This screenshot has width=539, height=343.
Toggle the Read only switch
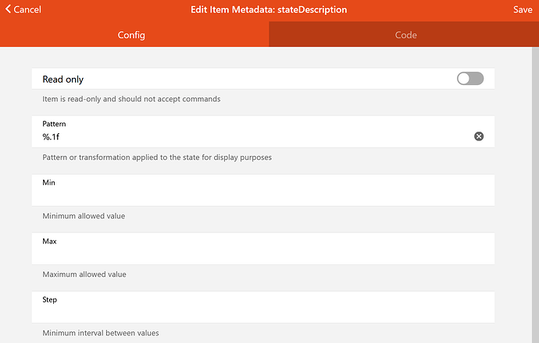(x=470, y=79)
